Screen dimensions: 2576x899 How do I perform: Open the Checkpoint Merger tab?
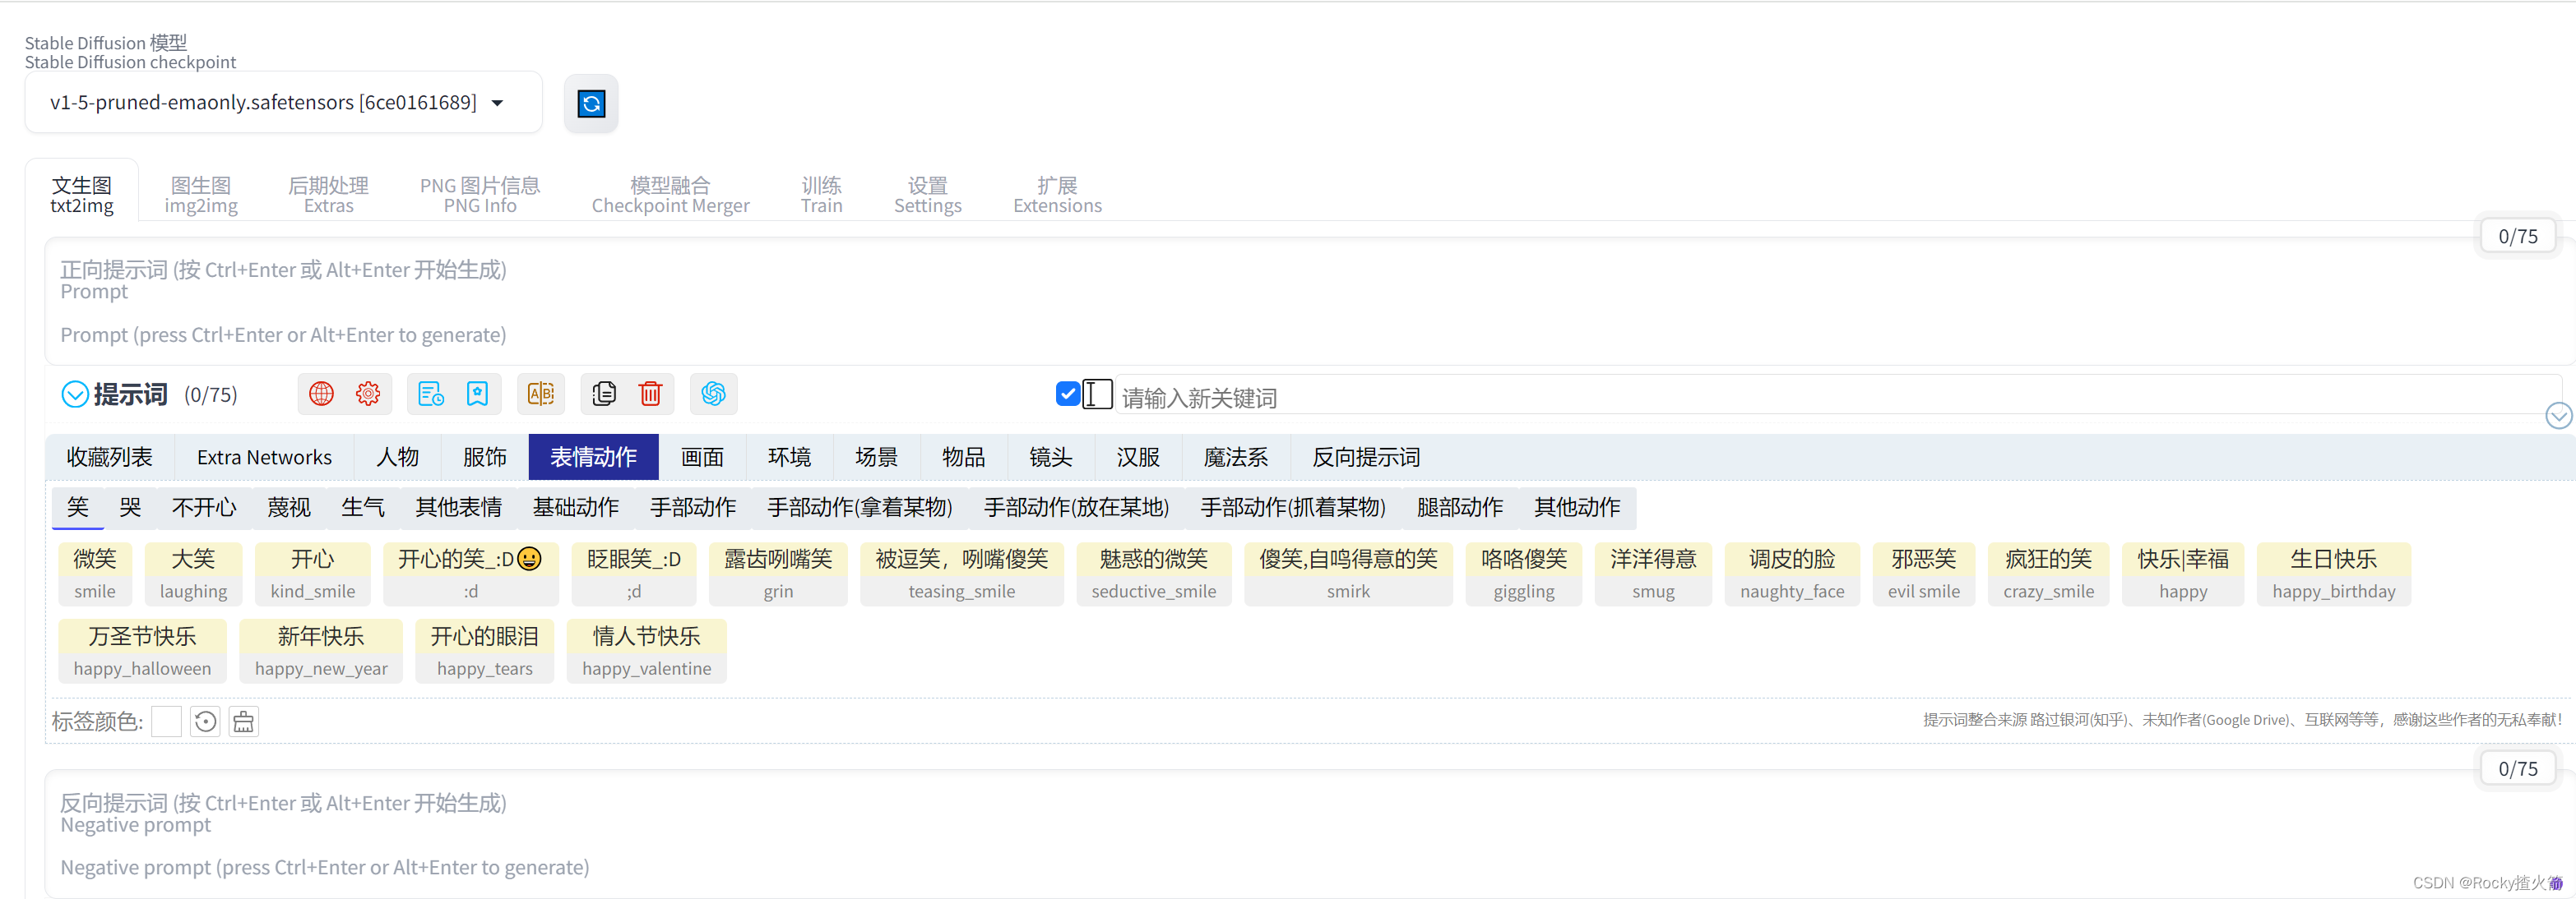[670, 195]
